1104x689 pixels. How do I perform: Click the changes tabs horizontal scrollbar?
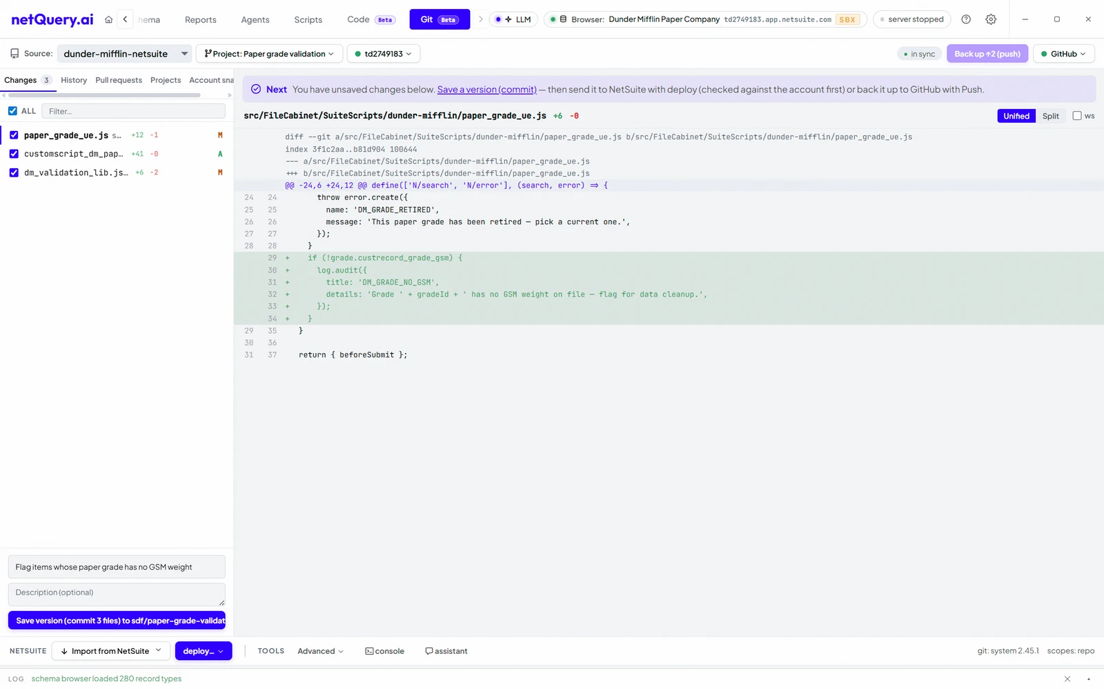tap(103, 95)
